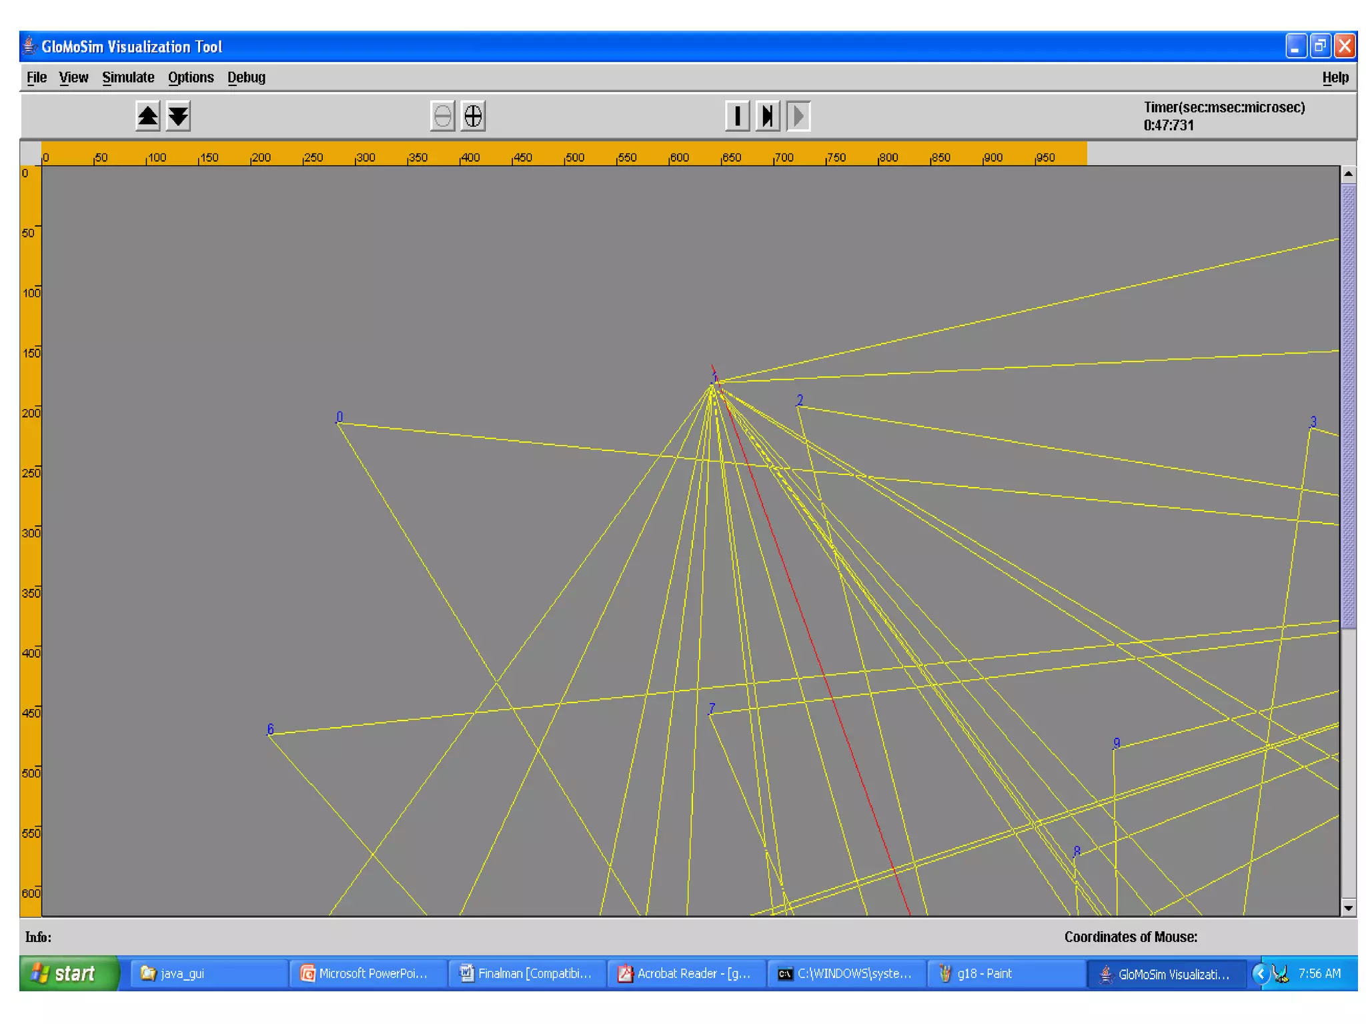Open Acrobat Reader from the taskbar
The width and height of the screenshot is (1366, 1024).
coord(686,973)
